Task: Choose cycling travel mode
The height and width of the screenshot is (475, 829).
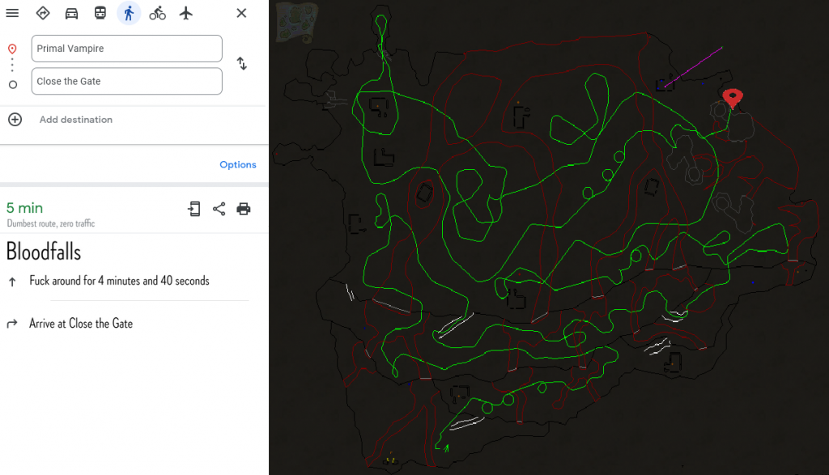Action: (157, 13)
